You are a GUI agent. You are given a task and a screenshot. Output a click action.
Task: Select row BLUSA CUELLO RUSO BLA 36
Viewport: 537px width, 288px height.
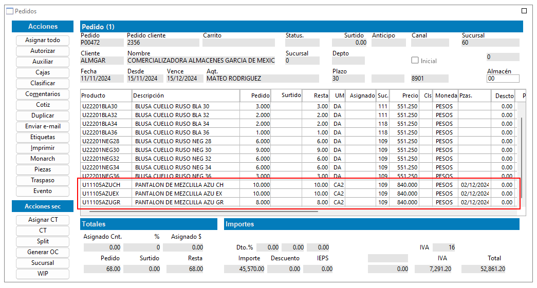(298, 133)
